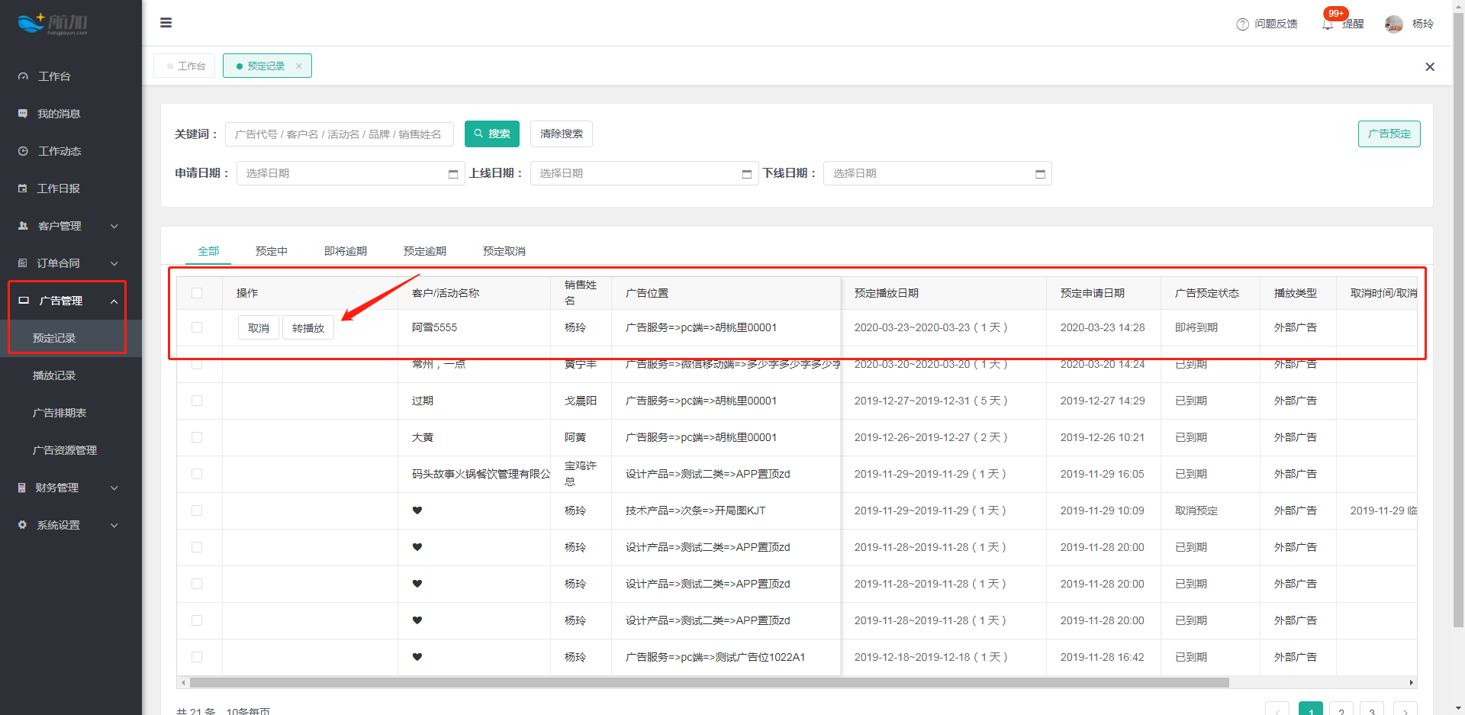Expand the 客户管理 menu chevron
This screenshot has width=1465, height=715.
[x=114, y=226]
